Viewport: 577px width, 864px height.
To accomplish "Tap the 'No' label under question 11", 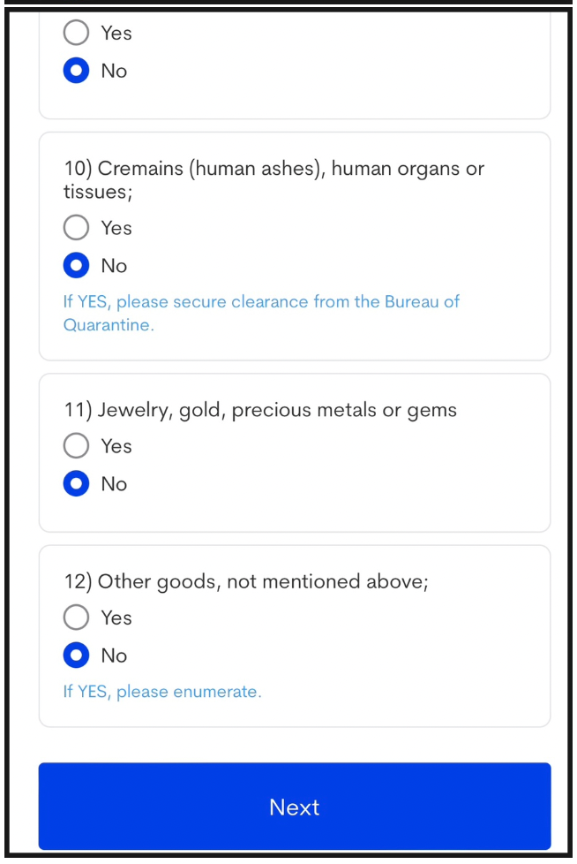I will tap(114, 484).
